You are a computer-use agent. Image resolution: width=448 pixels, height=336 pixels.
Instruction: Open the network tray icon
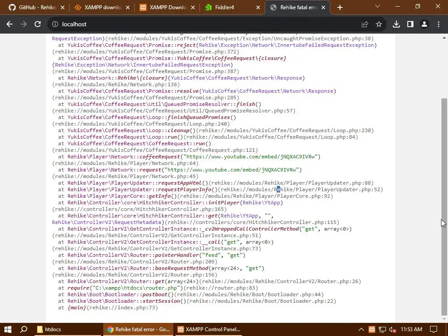(x=382, y=329)
